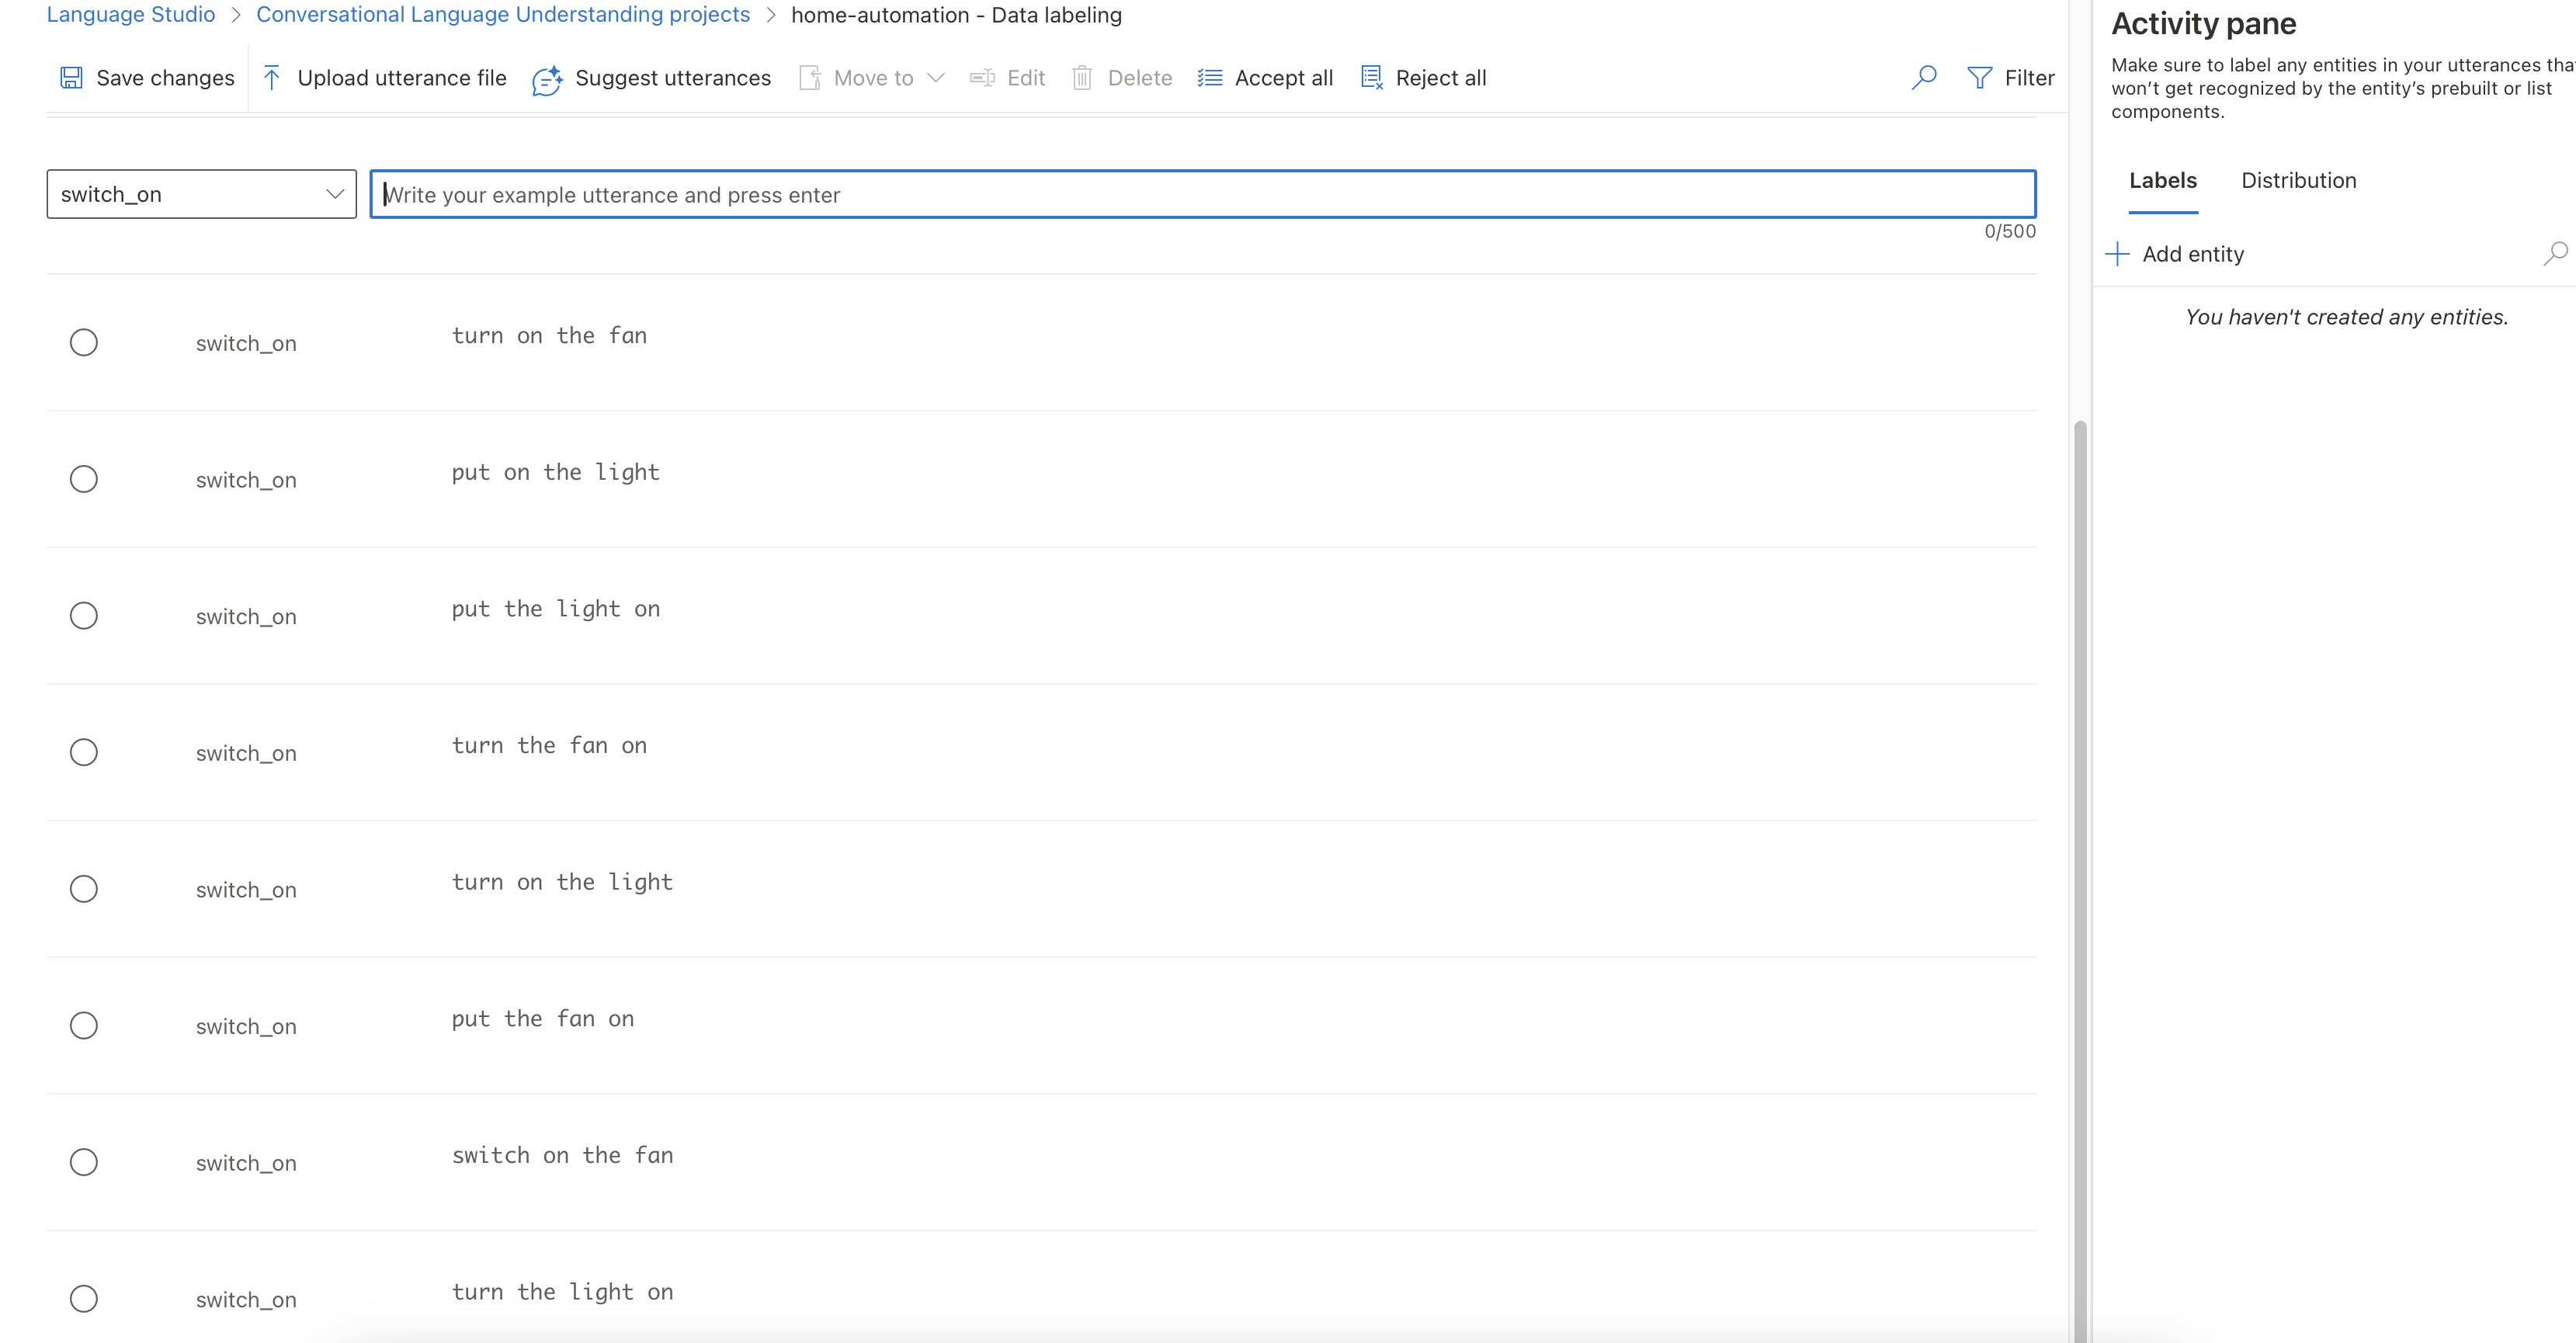This screenshot has width=2576, height=1343.
Task: Click the Reject all icon
Action: pyautogui.click(x=1372, y=78)
